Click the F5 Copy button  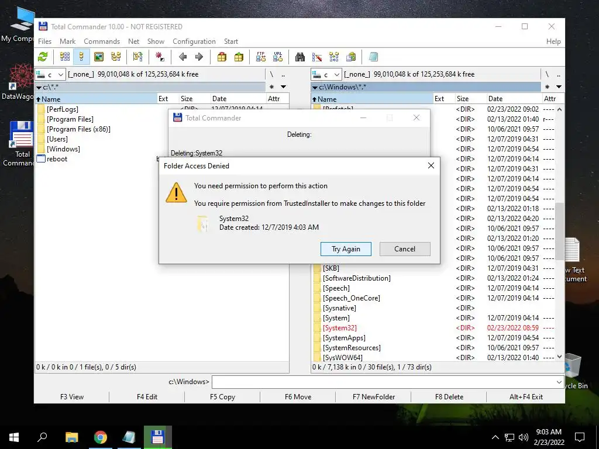[222, 397]
